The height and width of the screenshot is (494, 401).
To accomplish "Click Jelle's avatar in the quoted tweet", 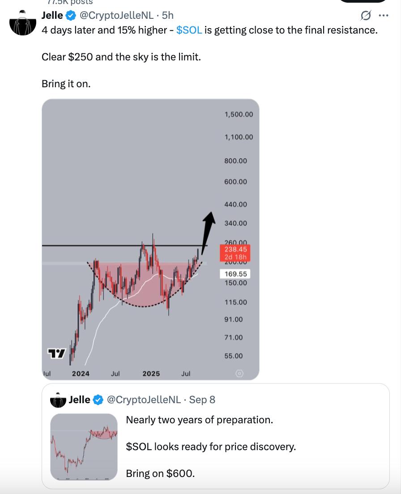I will tap(58, 400).
